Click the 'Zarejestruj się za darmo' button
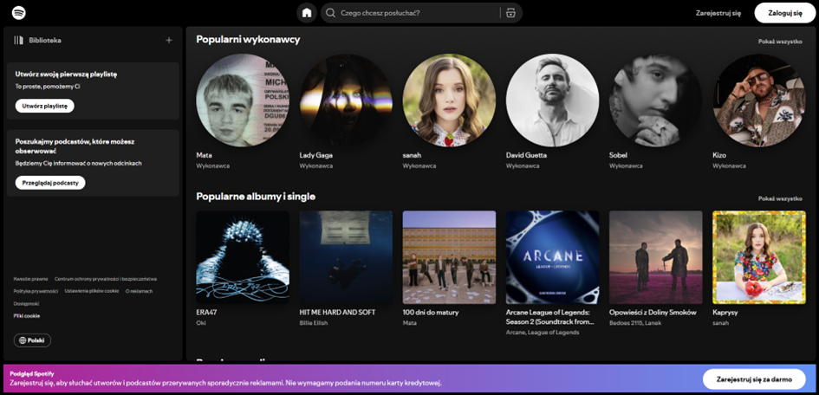The image size is (819, 395). 754,379
